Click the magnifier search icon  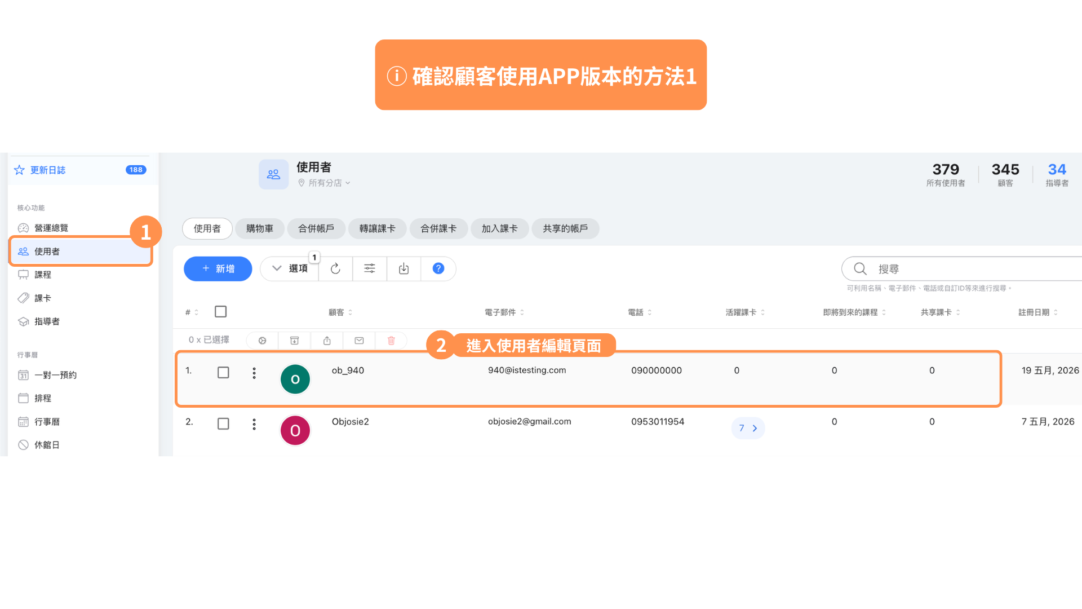[x=860, y=269]
